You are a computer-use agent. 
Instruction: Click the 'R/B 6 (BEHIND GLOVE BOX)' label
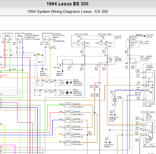[x=149, y=105]
